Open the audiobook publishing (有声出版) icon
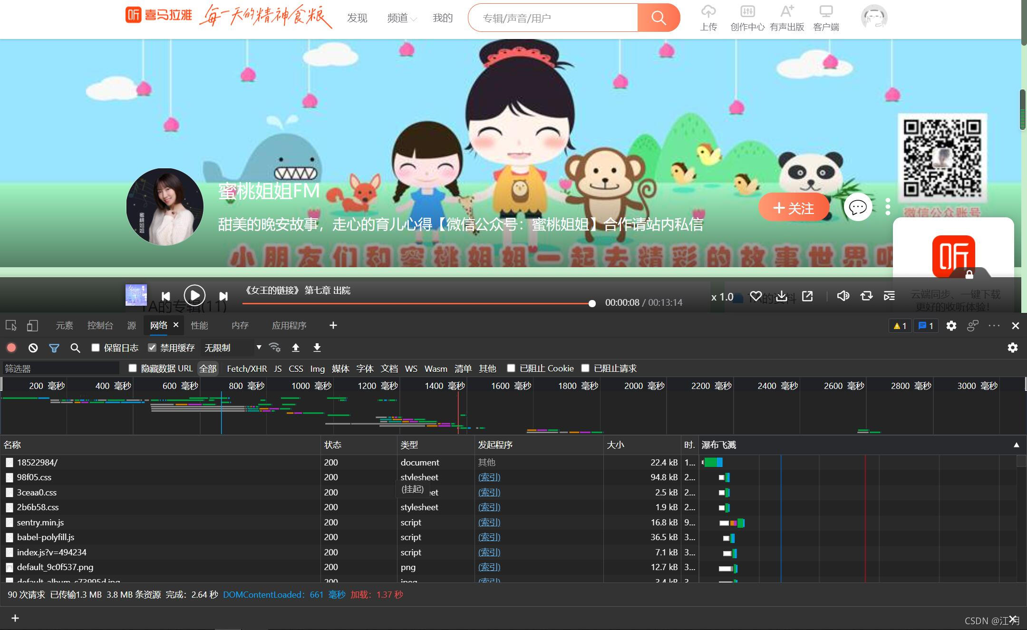The height and width of the screenshot is (630, 1027). (x=787, y=18)
